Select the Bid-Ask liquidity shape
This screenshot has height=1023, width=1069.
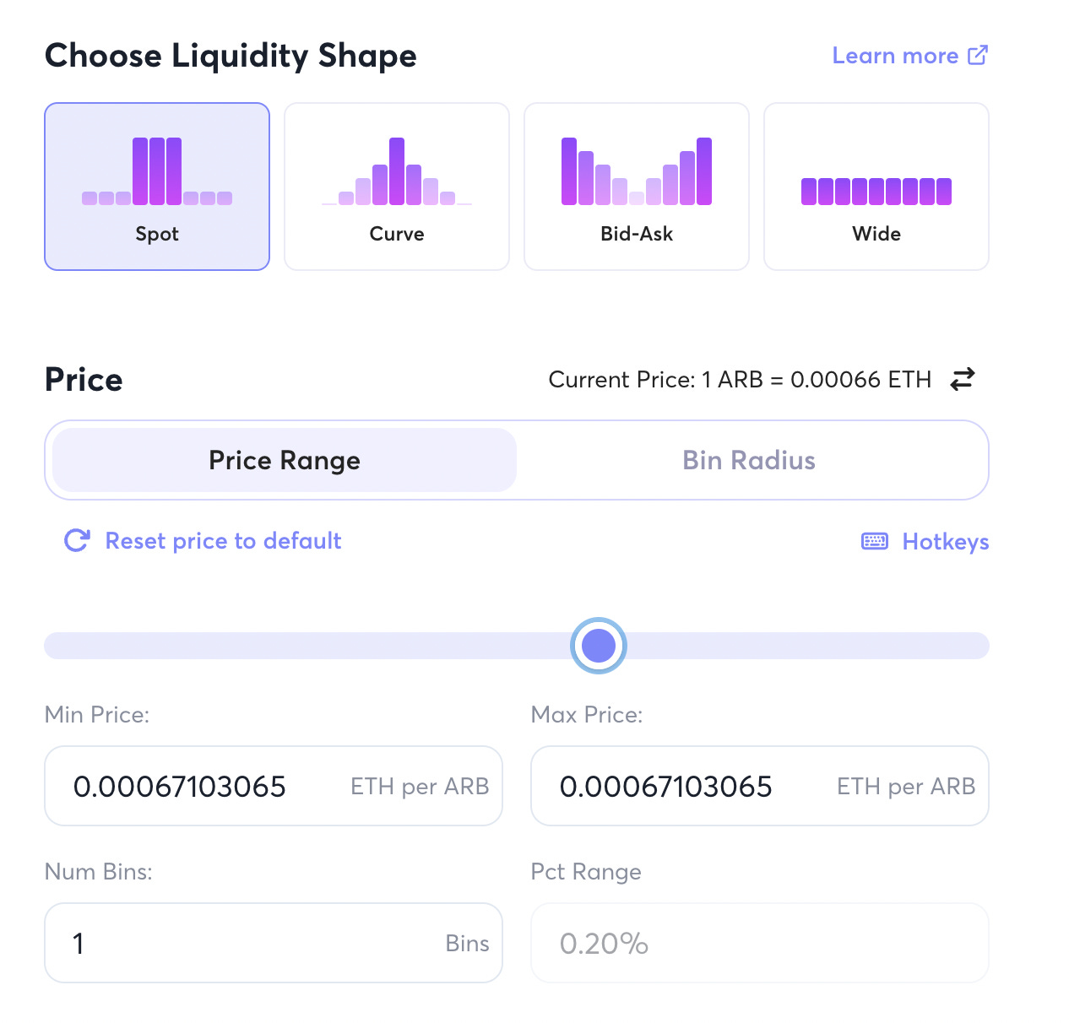point(636,186)
